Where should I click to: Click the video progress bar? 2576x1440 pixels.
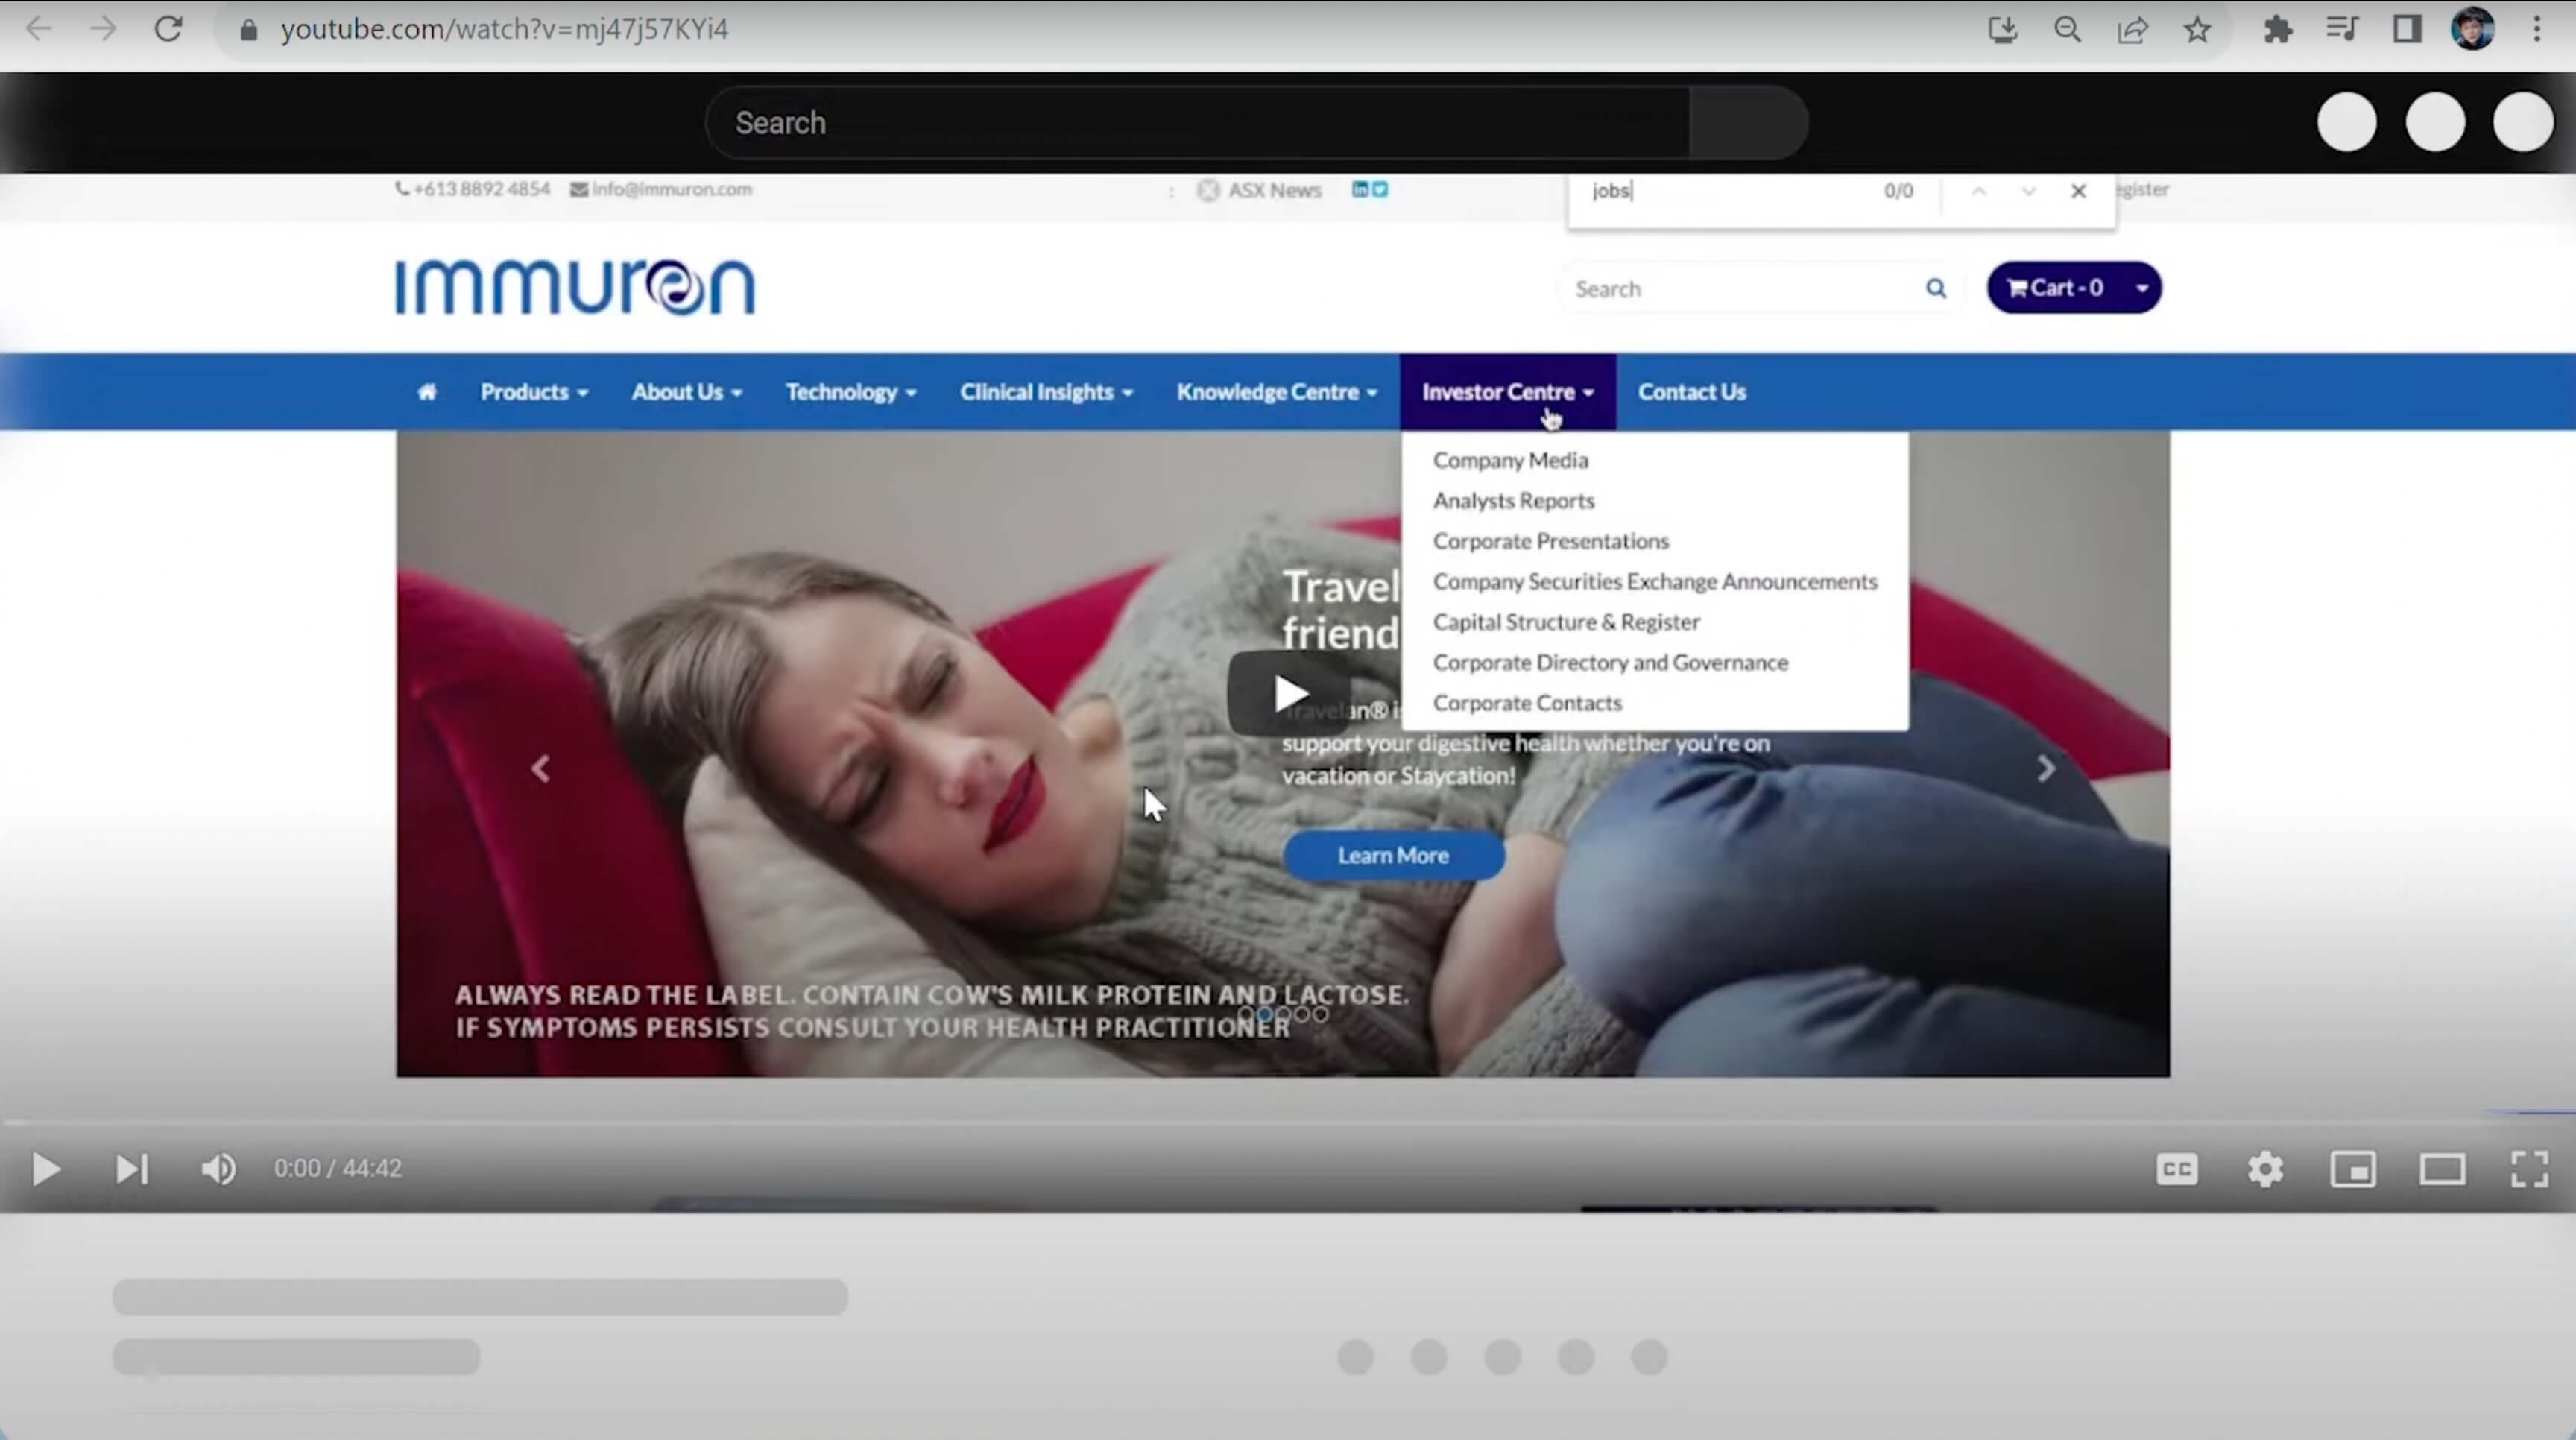[x=1288, y=1123]
